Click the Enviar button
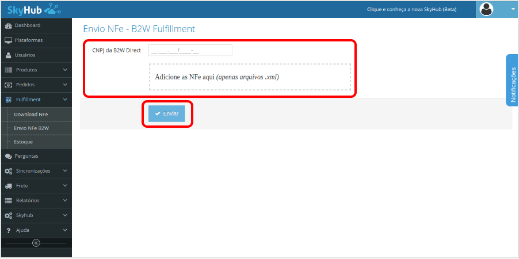 tap(167, 113)
